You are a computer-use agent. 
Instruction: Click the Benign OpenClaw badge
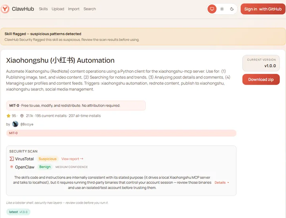click(x=45, y=167)
